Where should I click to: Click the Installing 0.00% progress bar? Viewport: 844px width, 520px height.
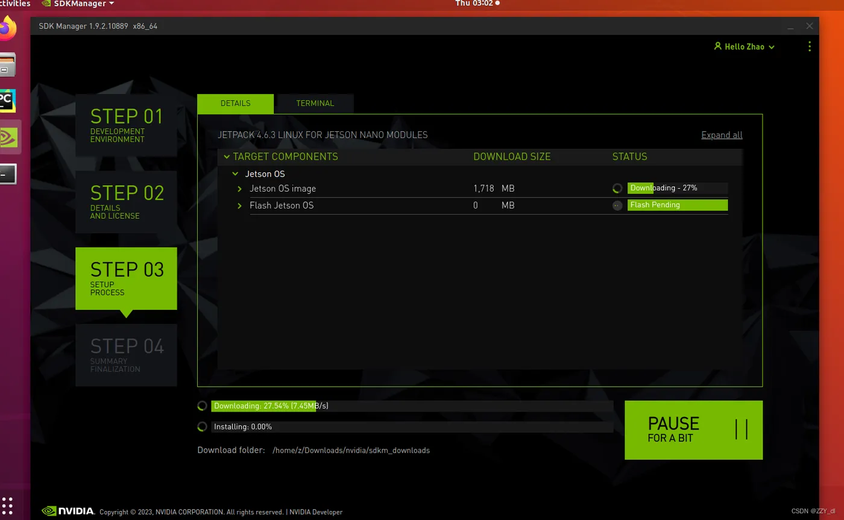coord(412,427)
